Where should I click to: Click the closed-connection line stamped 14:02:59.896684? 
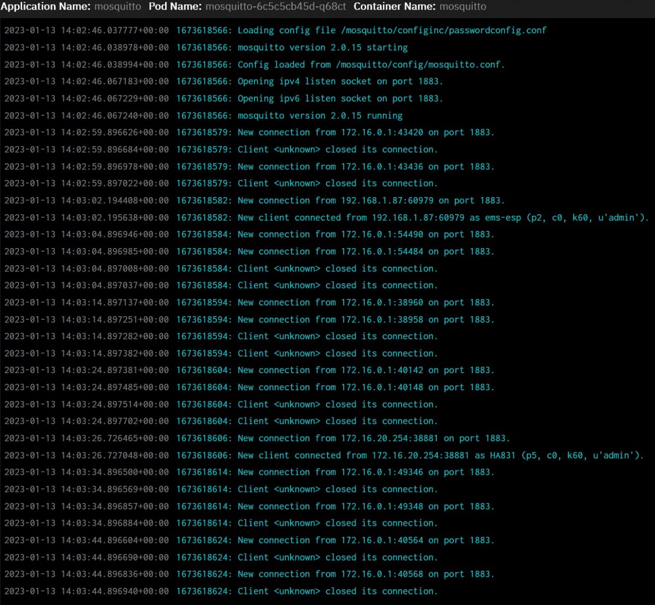point(221,149)
